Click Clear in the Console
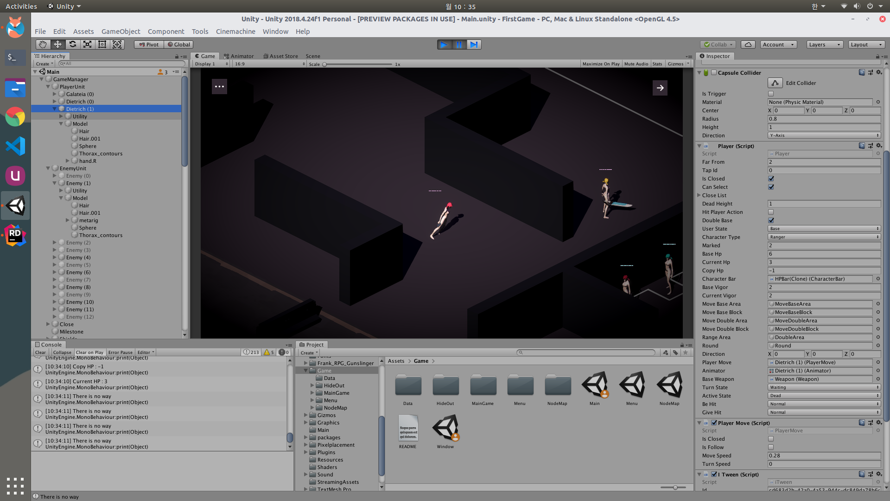 [x=41, y=353]
